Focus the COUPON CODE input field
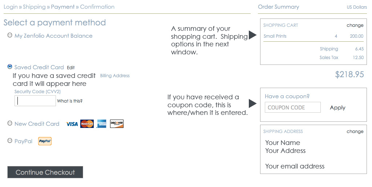 [292, 108]
